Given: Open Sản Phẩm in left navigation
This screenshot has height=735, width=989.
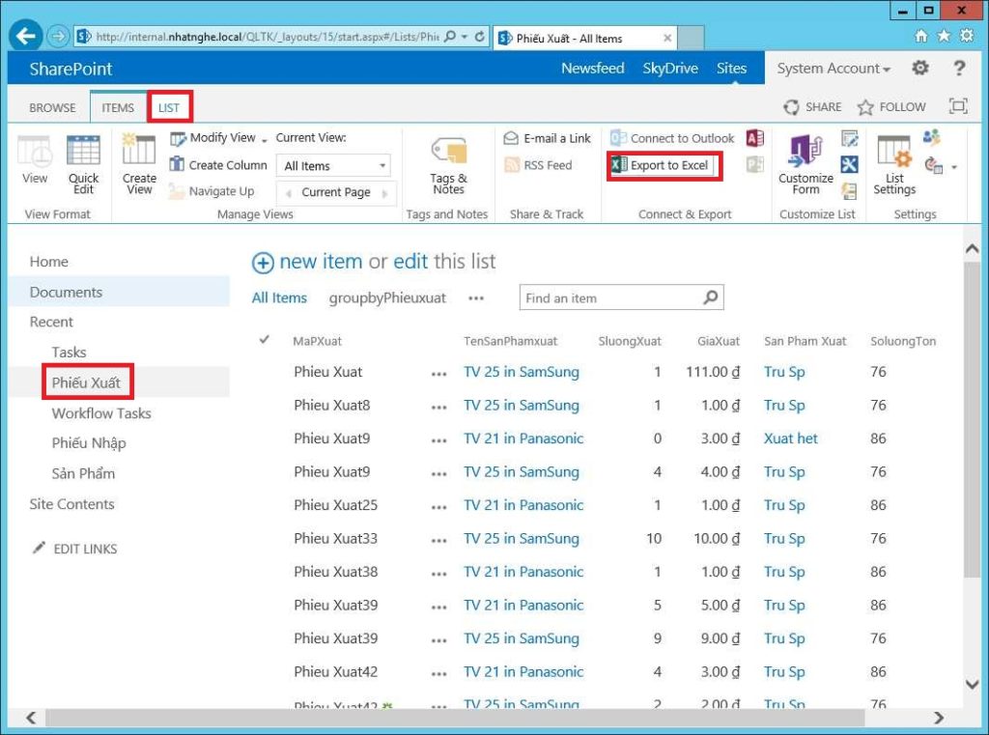Looking at the screenshot, I should 83,473.
